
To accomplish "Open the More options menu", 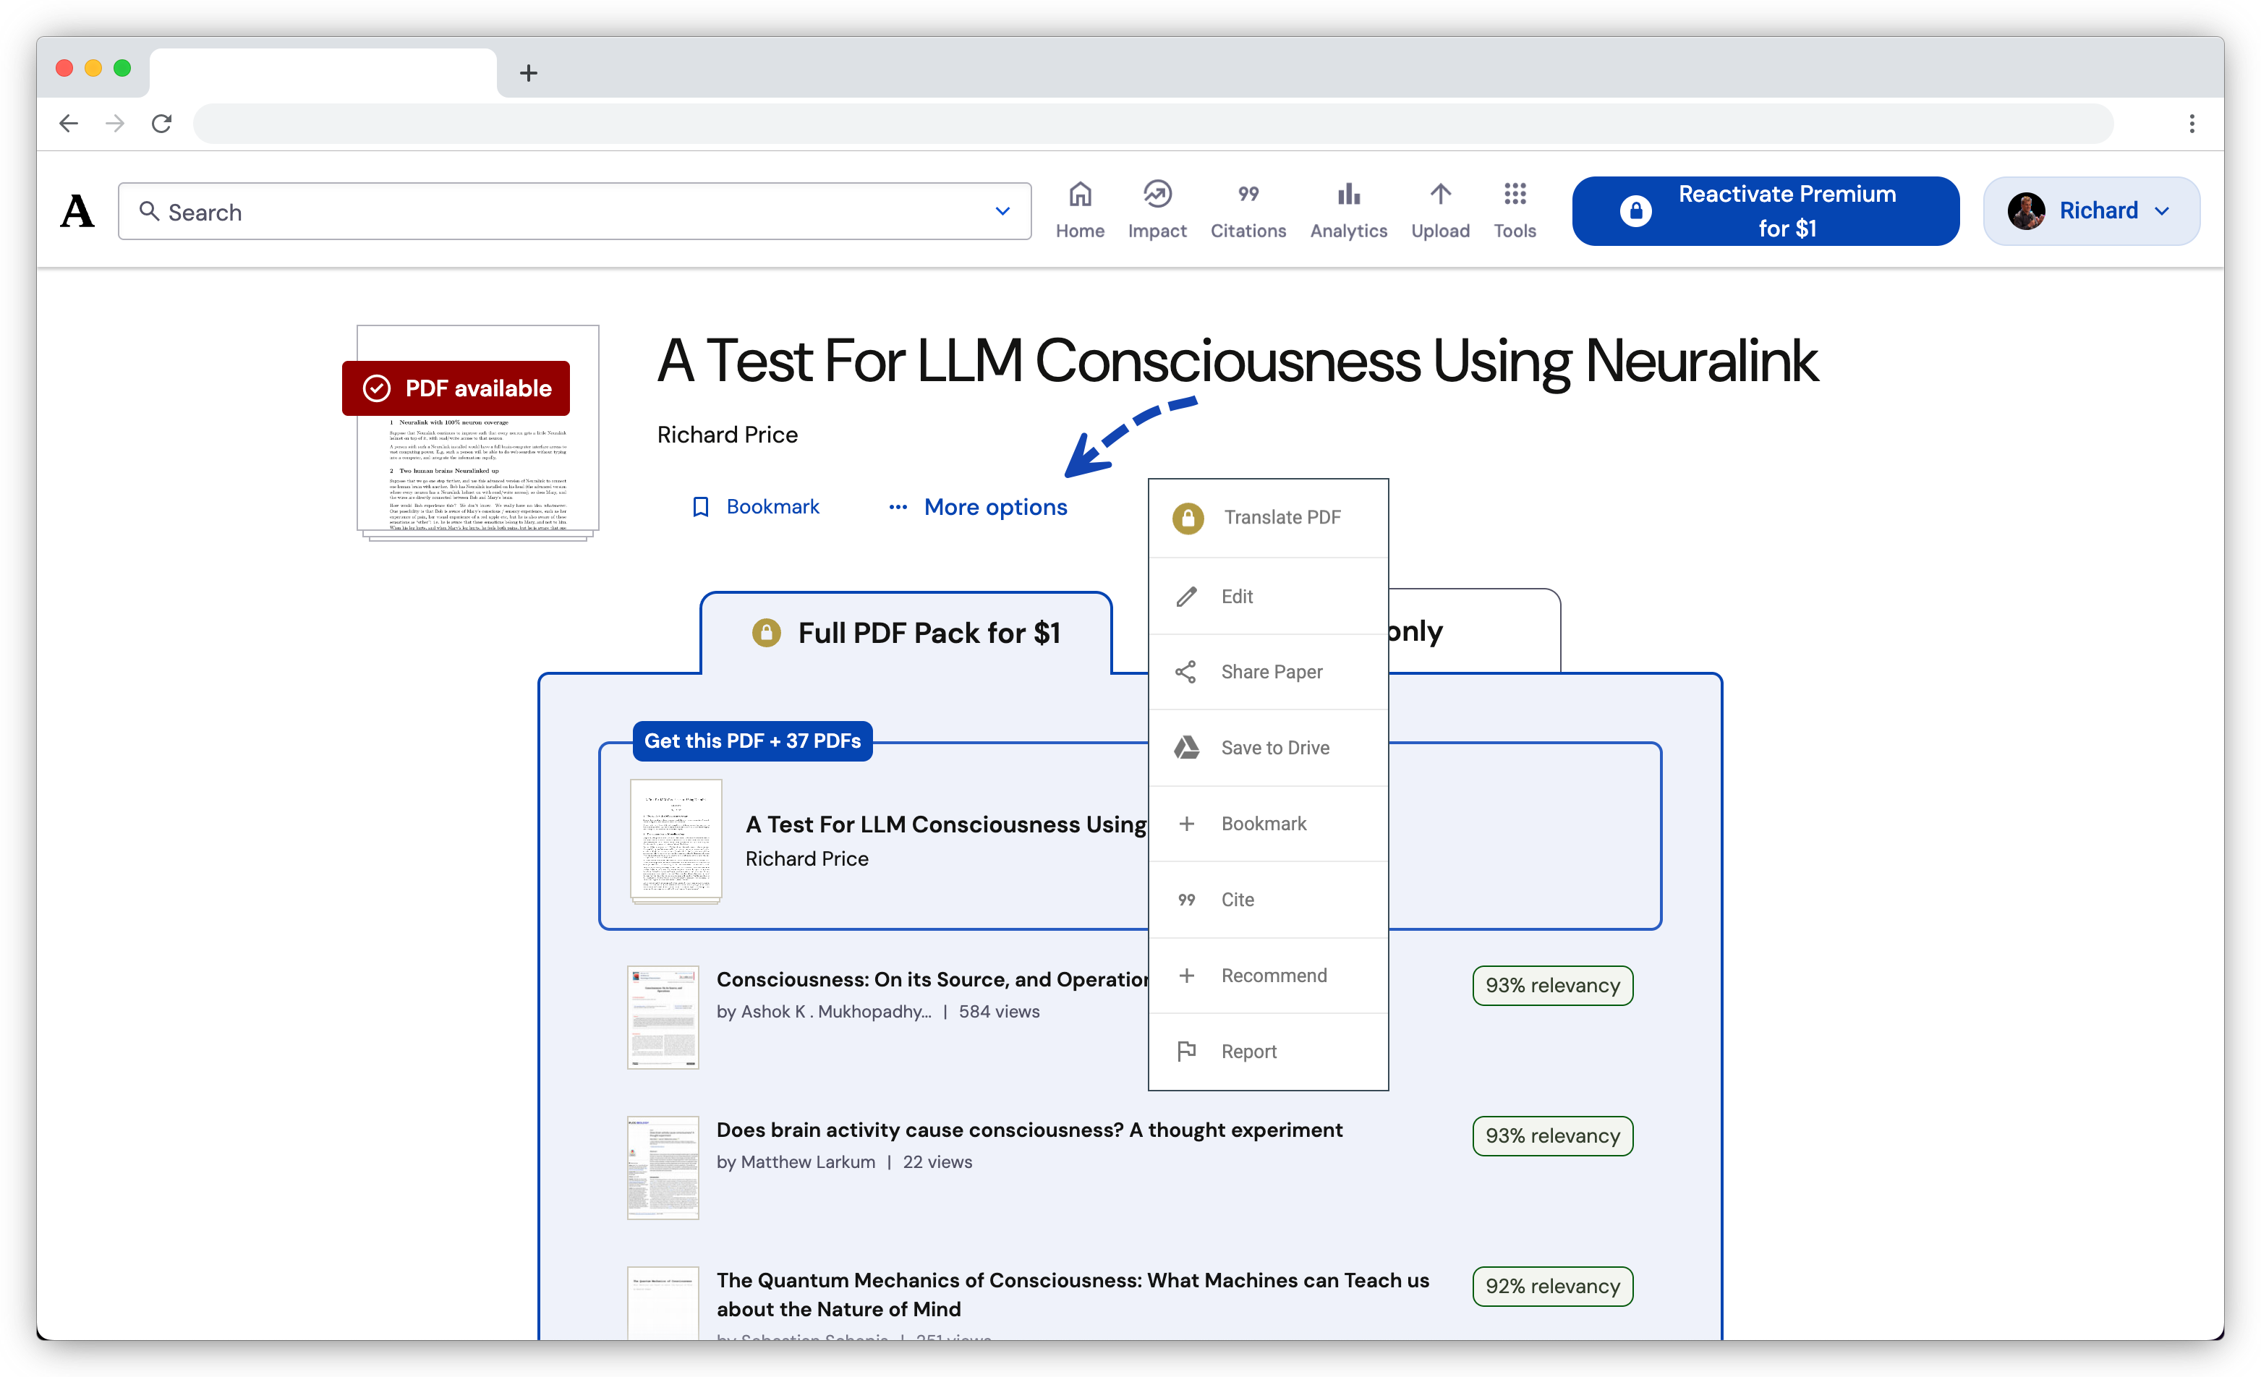I will tap(978, 507).
